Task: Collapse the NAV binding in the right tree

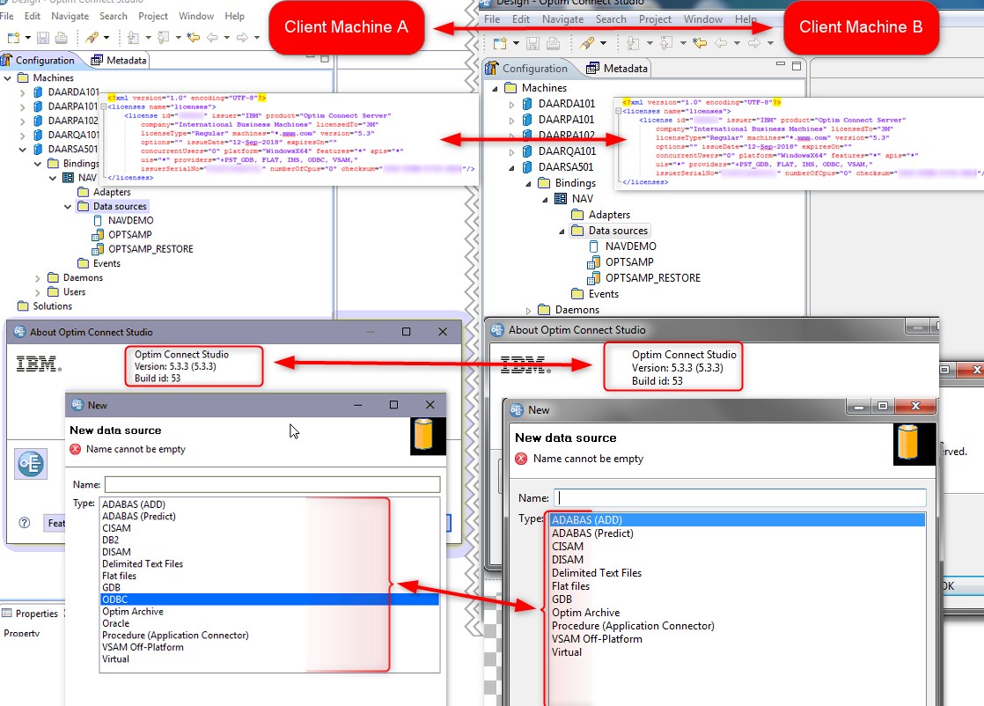Action: [545, 200]
